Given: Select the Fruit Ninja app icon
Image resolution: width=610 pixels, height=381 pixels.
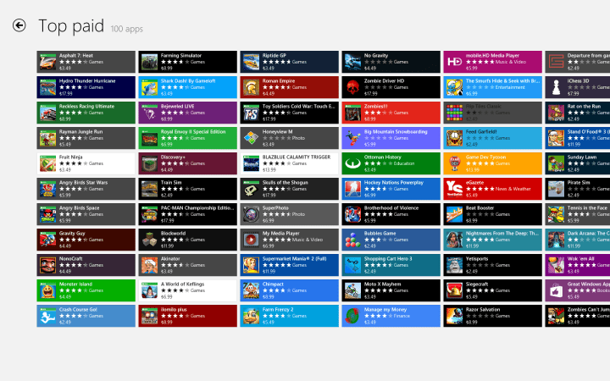Looking at the screenshot, I should tap(47, 163).
